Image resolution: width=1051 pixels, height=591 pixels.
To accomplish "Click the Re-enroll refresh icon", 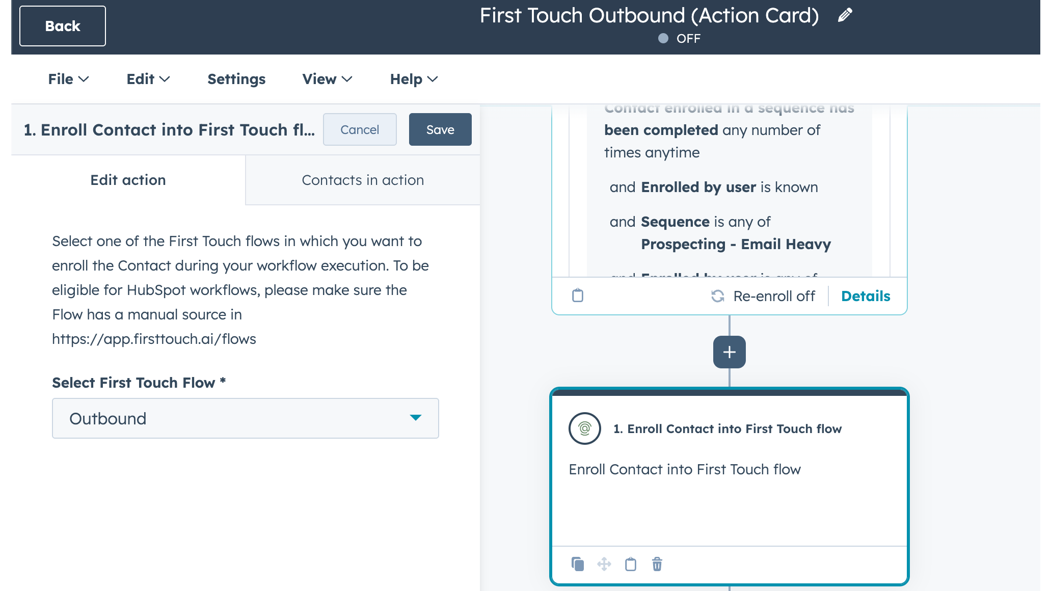I will tap(718, 296).
